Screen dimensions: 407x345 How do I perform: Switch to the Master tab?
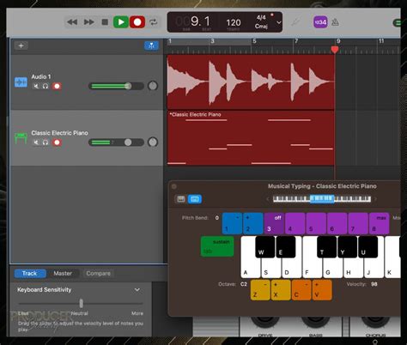63,274
